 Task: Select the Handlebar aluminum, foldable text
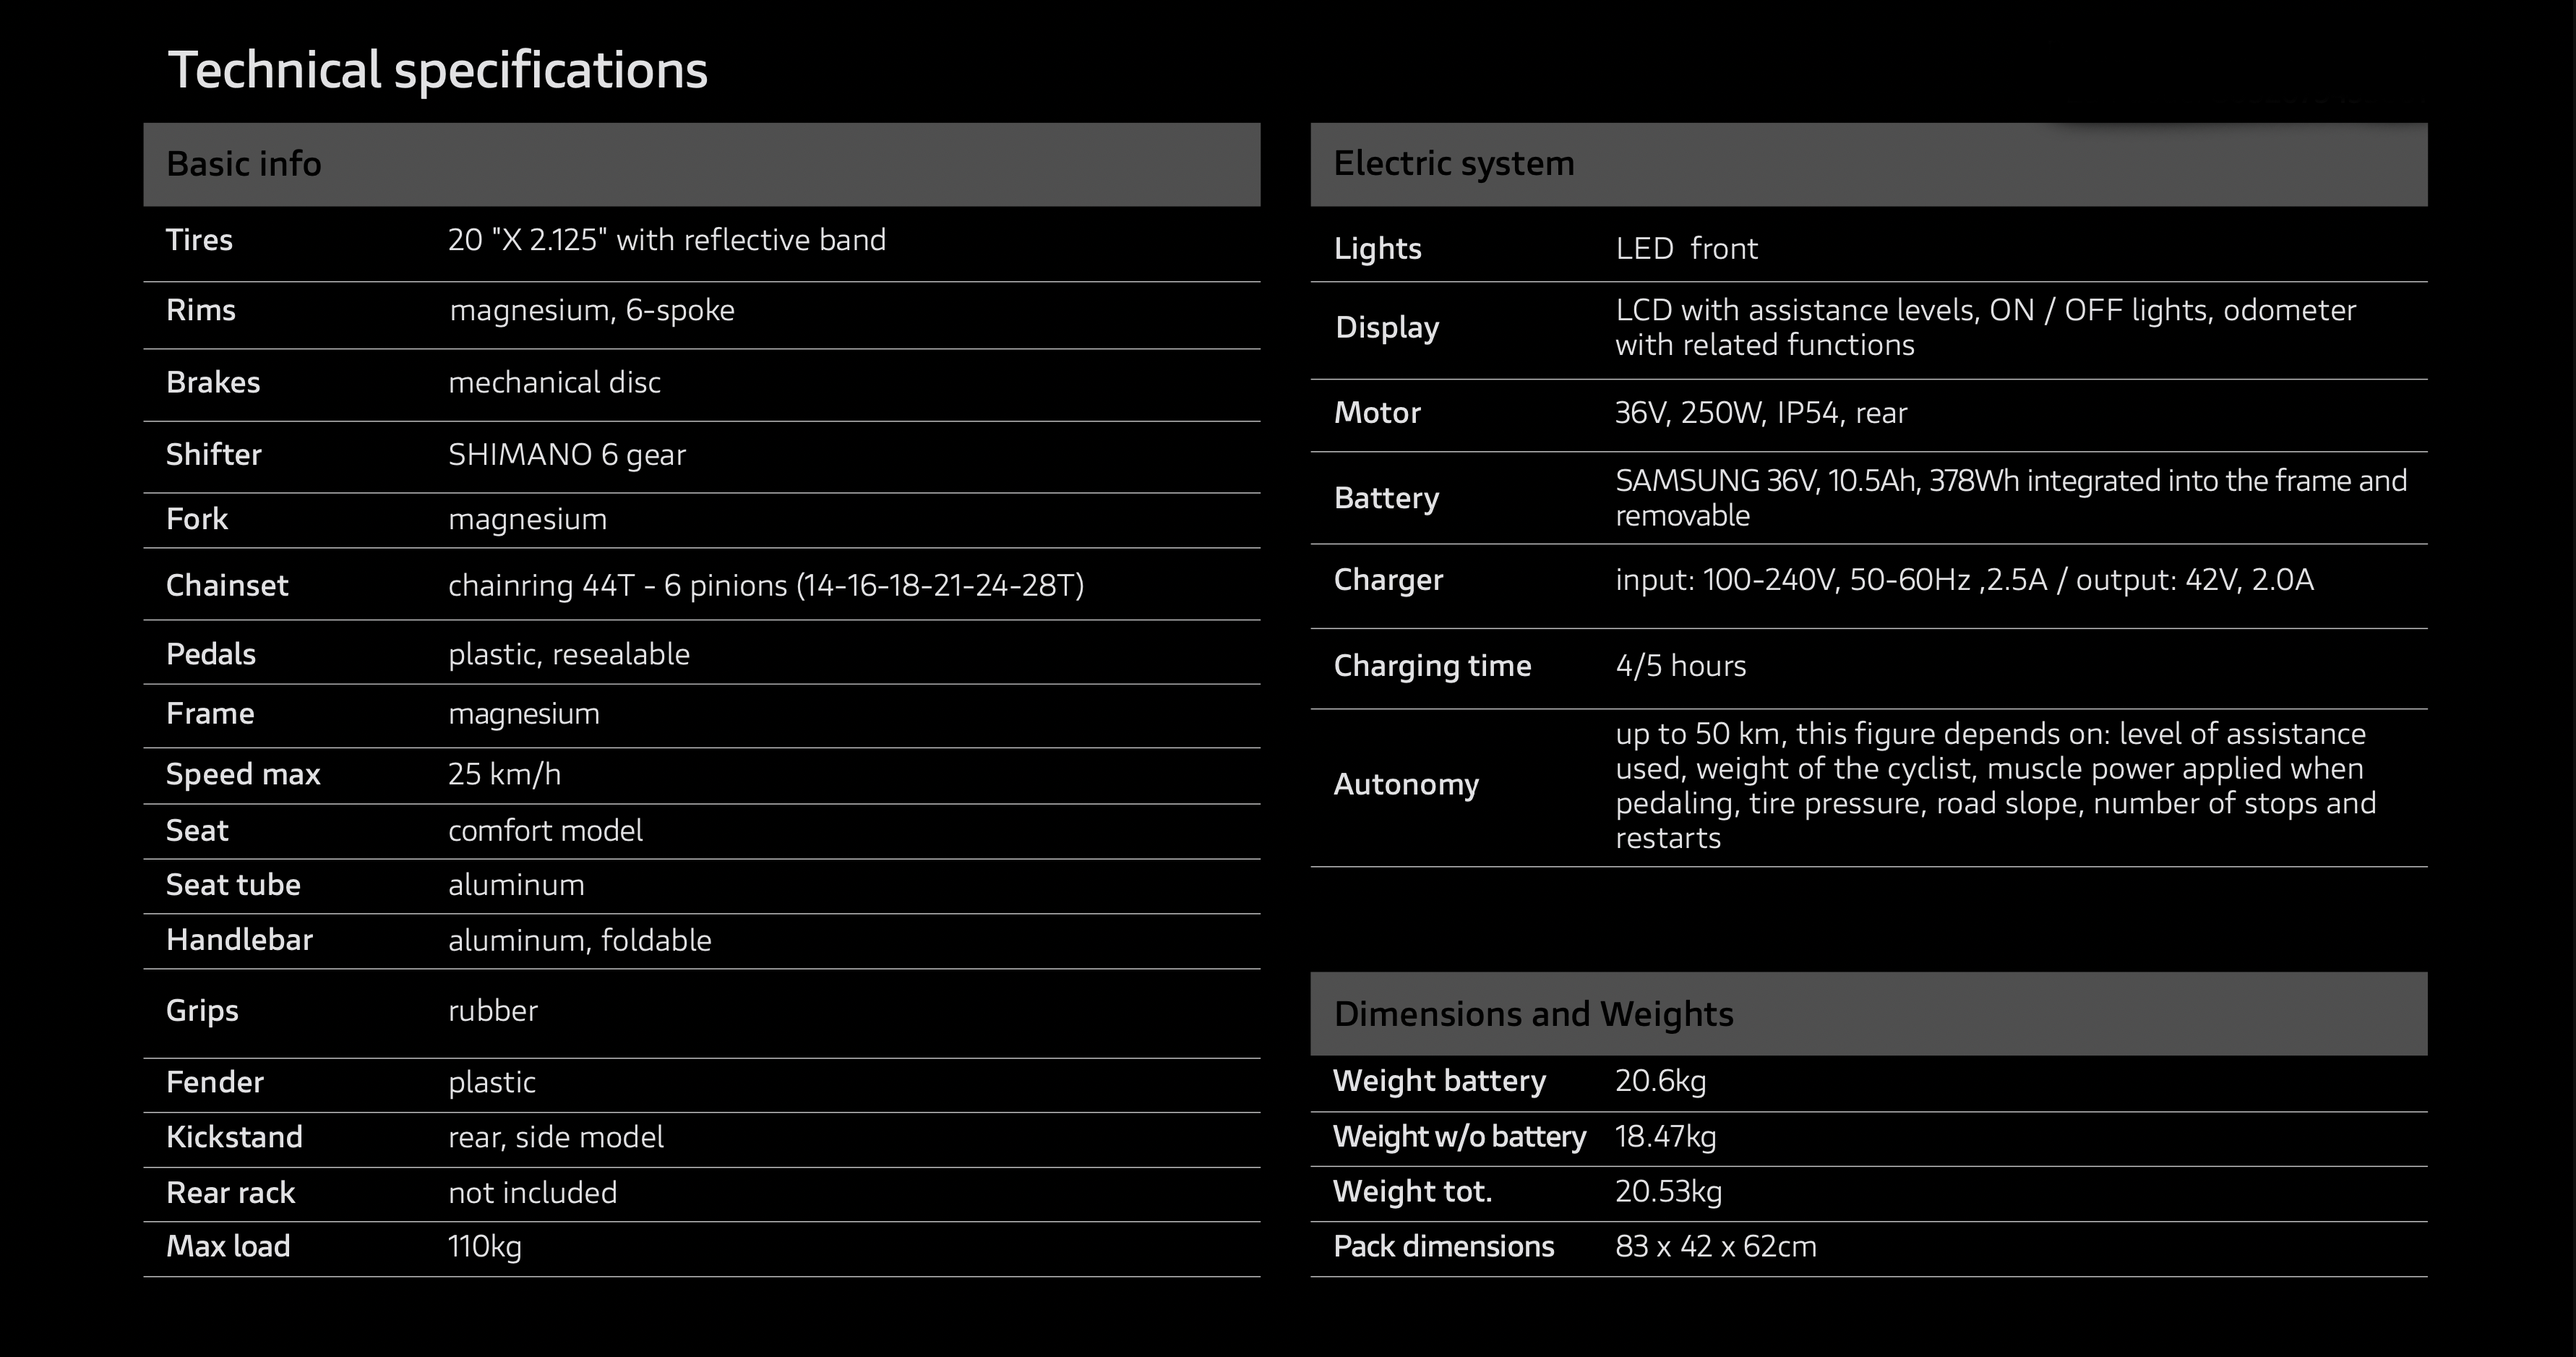coord(579,940)
